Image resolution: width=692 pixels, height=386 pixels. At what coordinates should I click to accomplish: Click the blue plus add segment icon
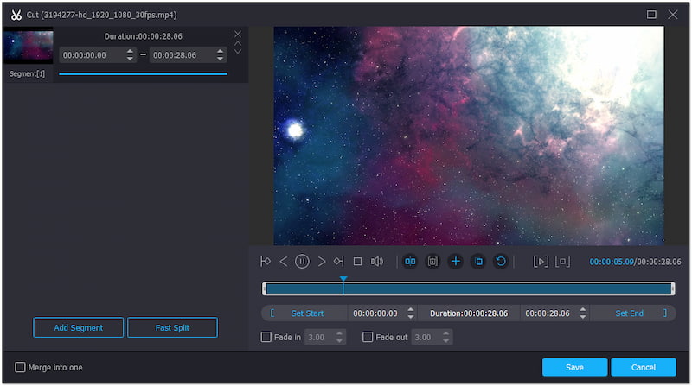tap(455, 262)
